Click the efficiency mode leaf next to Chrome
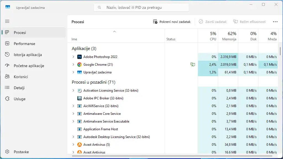 193,64
